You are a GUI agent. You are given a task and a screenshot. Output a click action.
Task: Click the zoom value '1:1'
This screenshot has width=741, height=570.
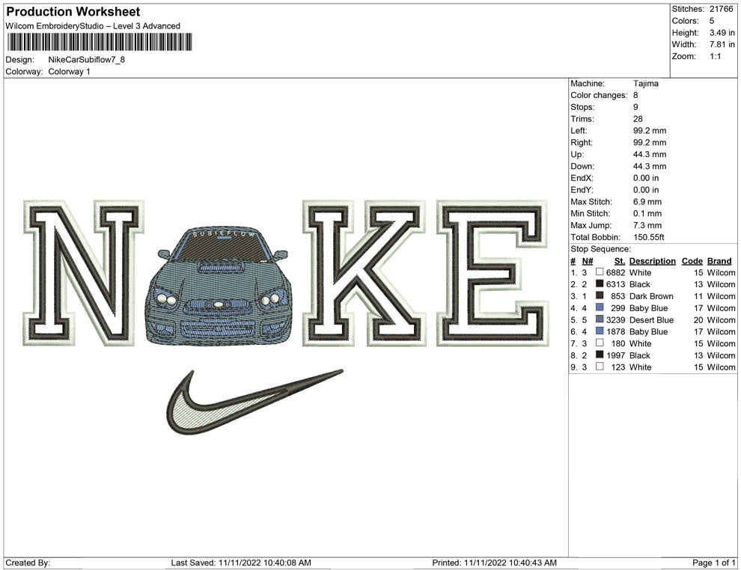click(715, 56)
